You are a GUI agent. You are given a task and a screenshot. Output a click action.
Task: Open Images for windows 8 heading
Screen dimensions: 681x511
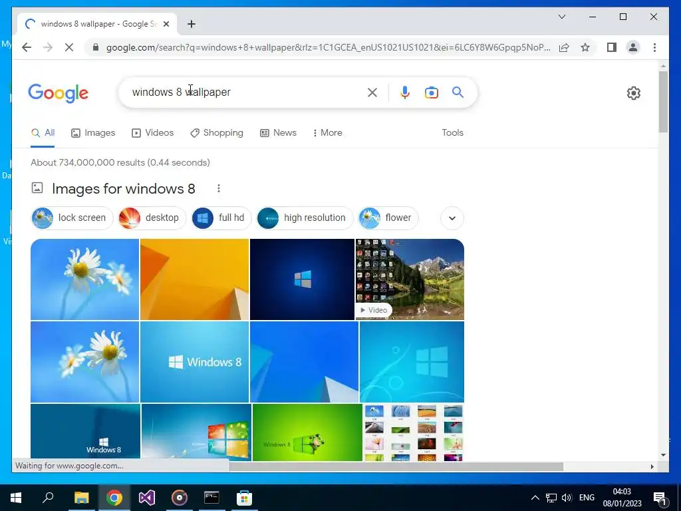pos(123,188)
